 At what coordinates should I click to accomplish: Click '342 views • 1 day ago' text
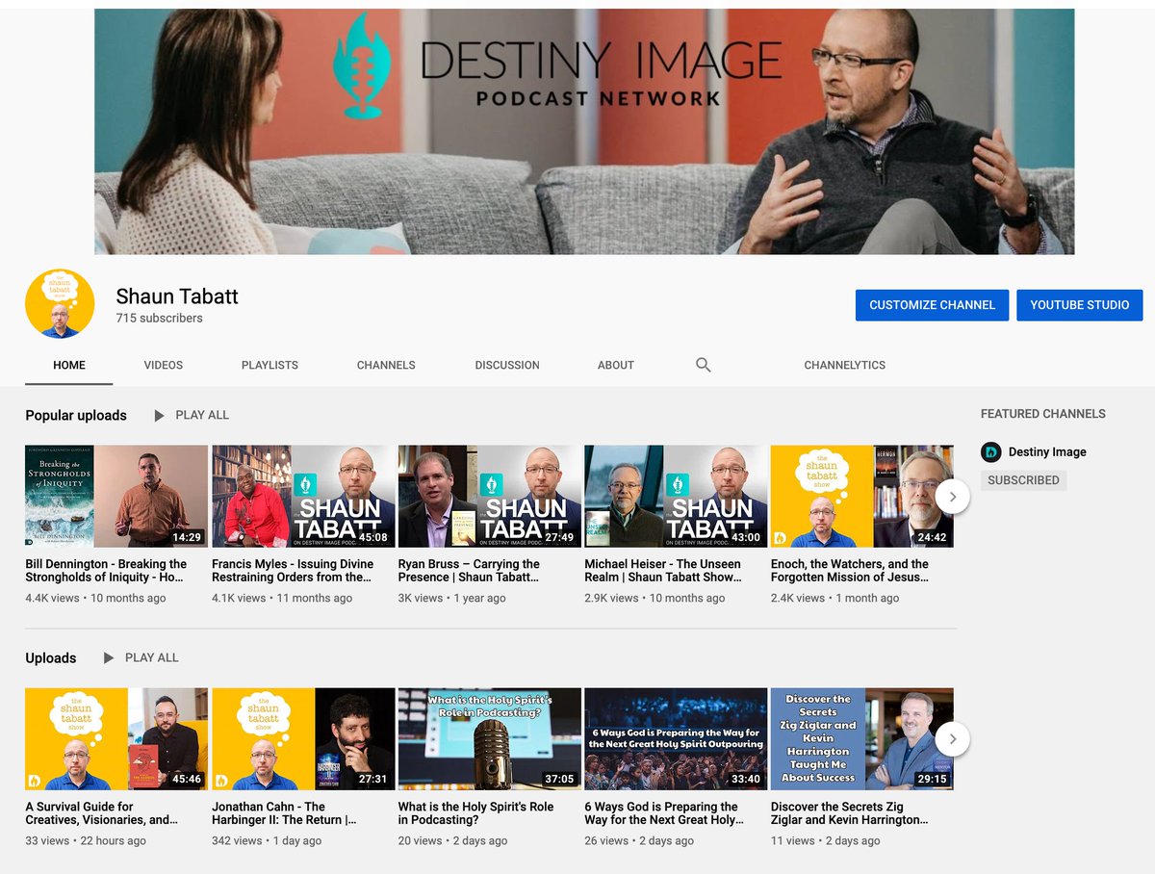point(267,840)
